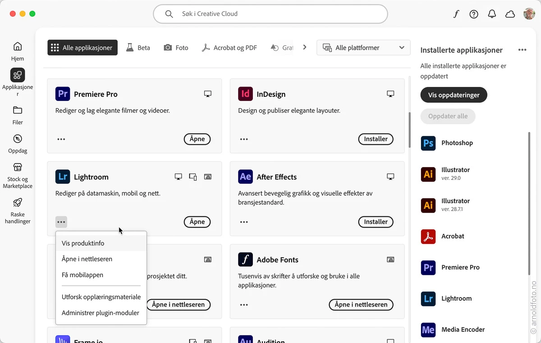Click the Adobe Fonts app icon
Image resolution: width=541 pixels, height=343 pixels.
[x=245, y=260]
